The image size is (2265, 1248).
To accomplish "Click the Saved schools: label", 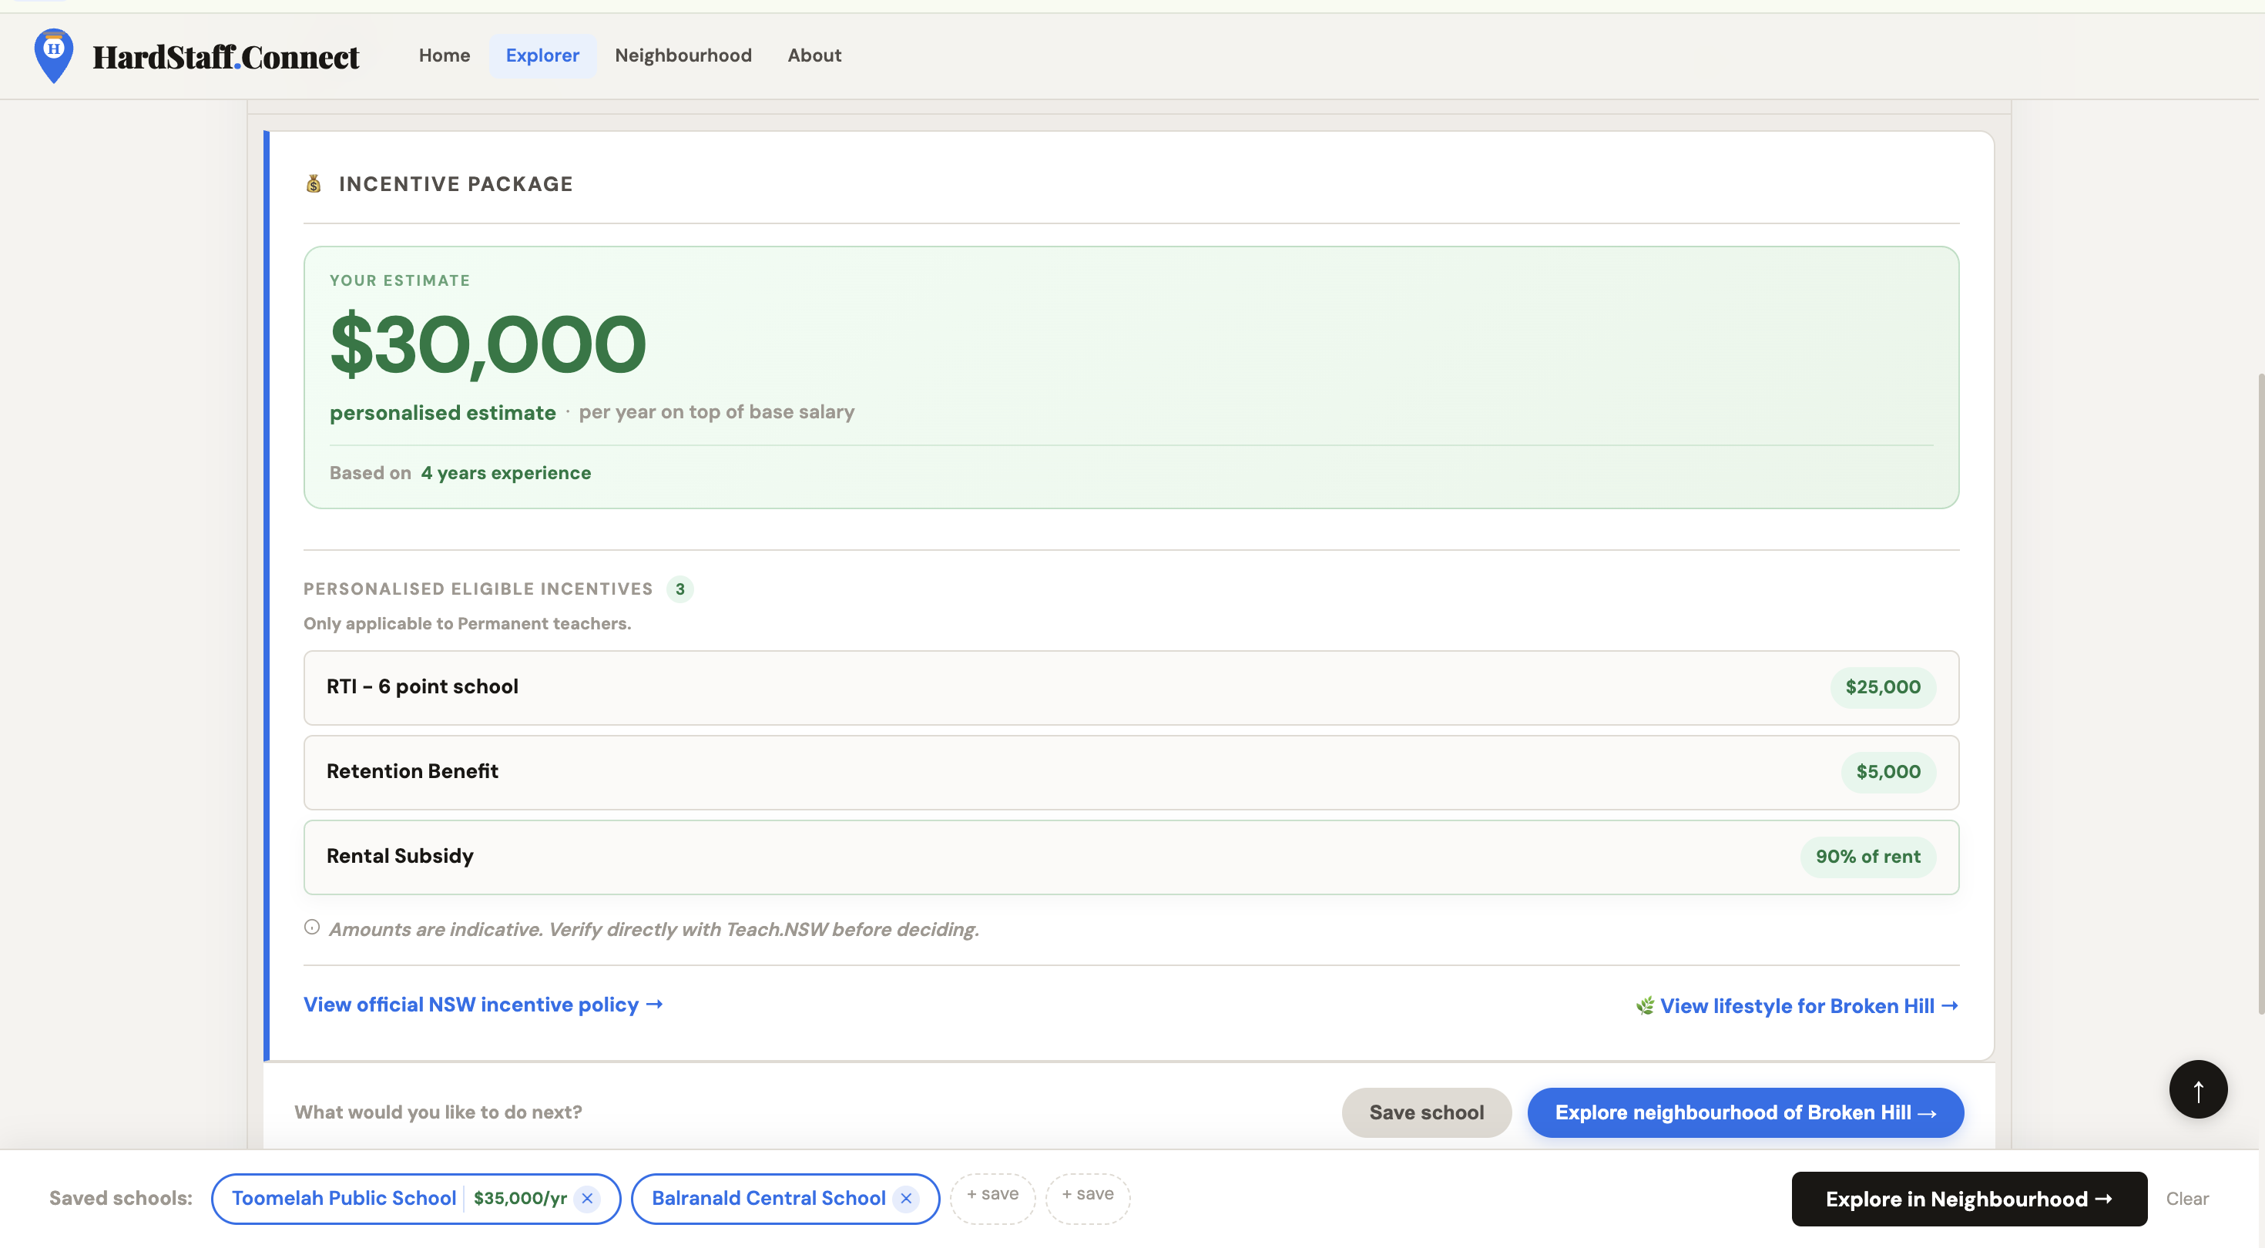I will pos(120,1198).
